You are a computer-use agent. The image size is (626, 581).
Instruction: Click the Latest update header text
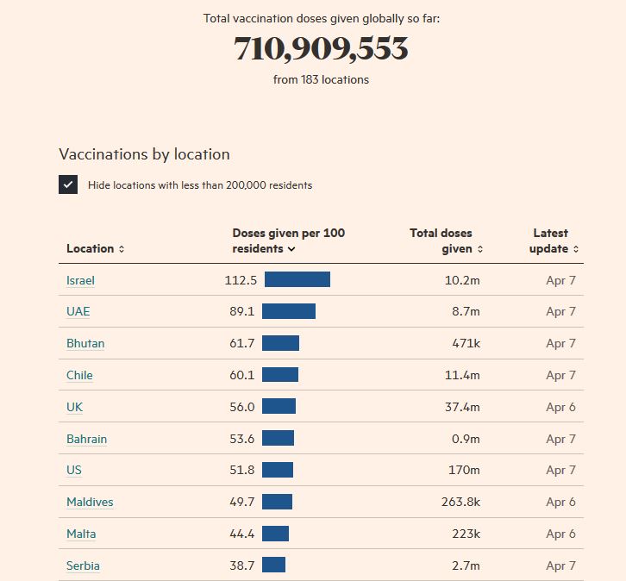[550, 241]
